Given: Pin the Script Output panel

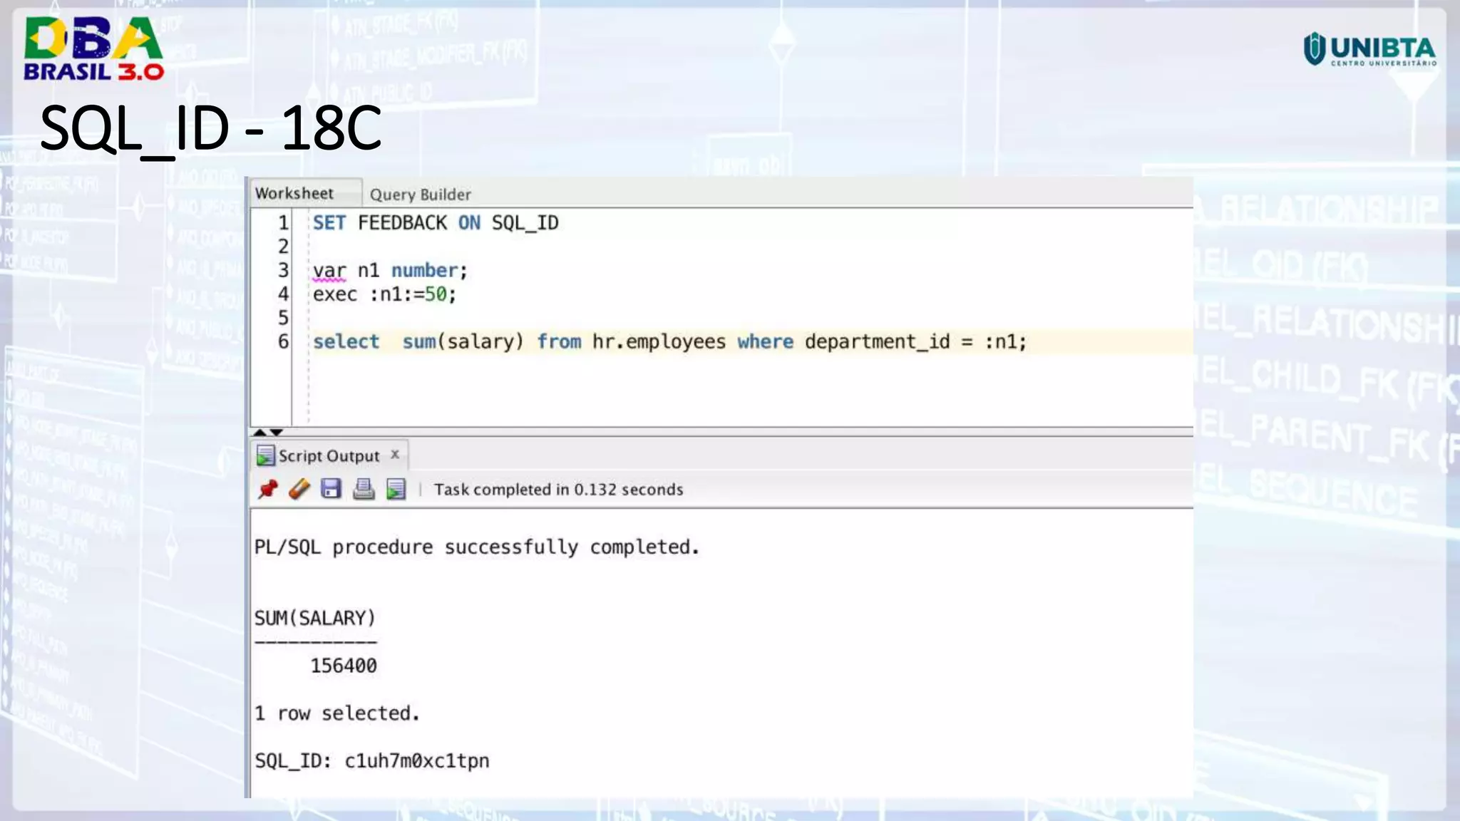Looking at the screenshot, I should 268,489.
